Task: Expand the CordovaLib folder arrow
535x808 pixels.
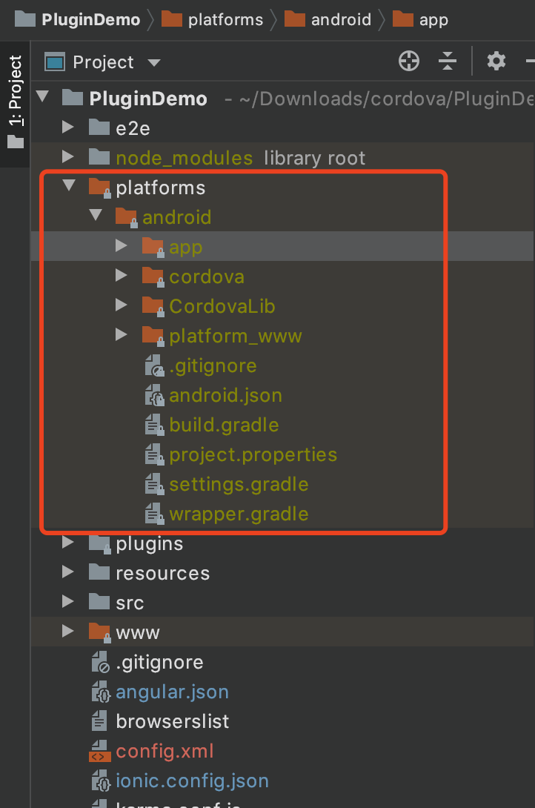Action: point(122,306)
